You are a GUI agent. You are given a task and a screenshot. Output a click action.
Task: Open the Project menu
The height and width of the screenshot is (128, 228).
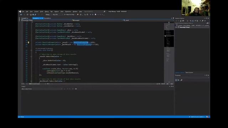36,12
